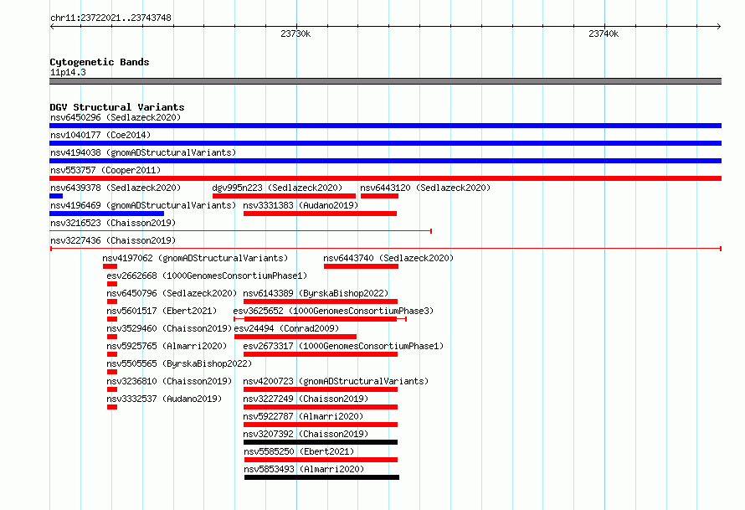Select the small blue bar under nsv6439378
The width and height of the screenshot is (745, 510).
click(x=56, y=196)
